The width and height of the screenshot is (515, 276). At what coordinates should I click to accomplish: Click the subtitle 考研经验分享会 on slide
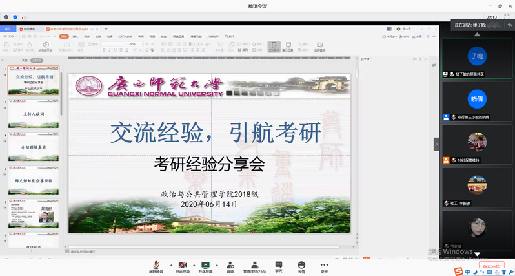point(209,165)
